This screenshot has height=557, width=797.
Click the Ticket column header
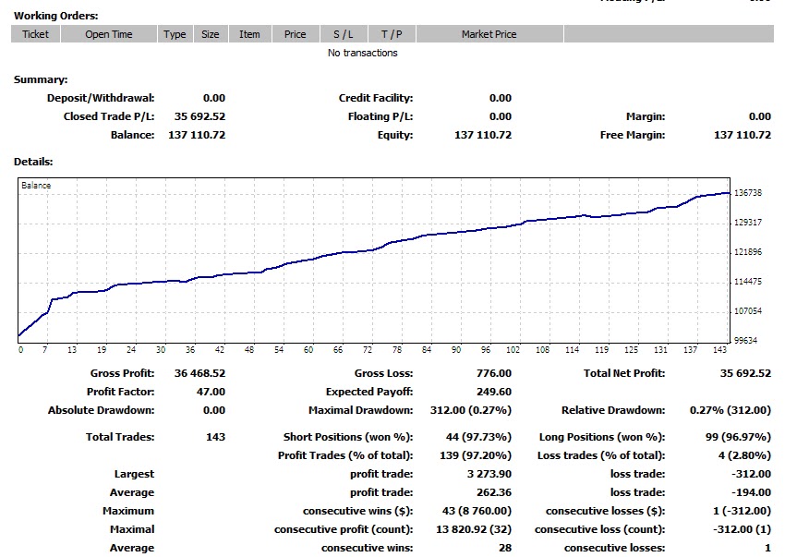(36, 34)
